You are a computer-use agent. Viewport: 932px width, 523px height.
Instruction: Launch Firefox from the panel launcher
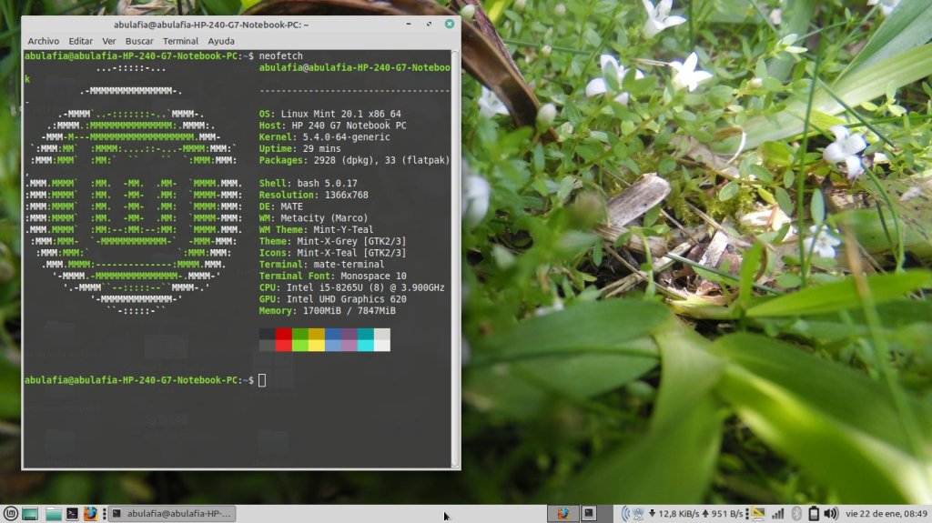(90, 514)
